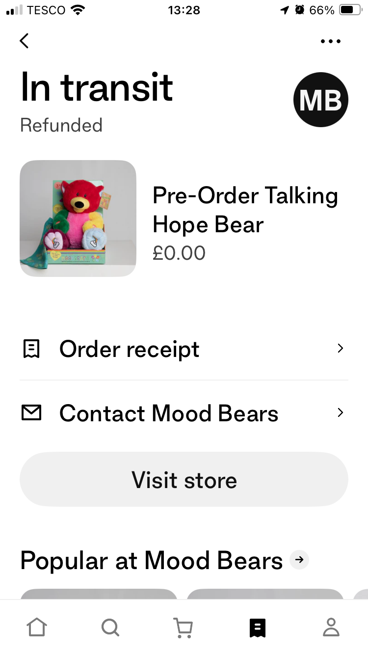Open the Search tab

(110, 627)
